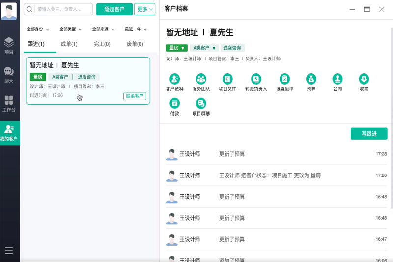Open the 项目文件 icon
The height and width of the screenshot is (262, 393).
click(x=227, y=79)
